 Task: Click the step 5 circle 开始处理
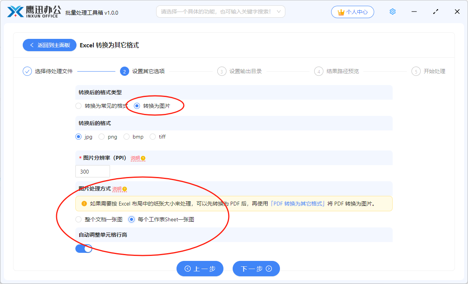[416, 71]
